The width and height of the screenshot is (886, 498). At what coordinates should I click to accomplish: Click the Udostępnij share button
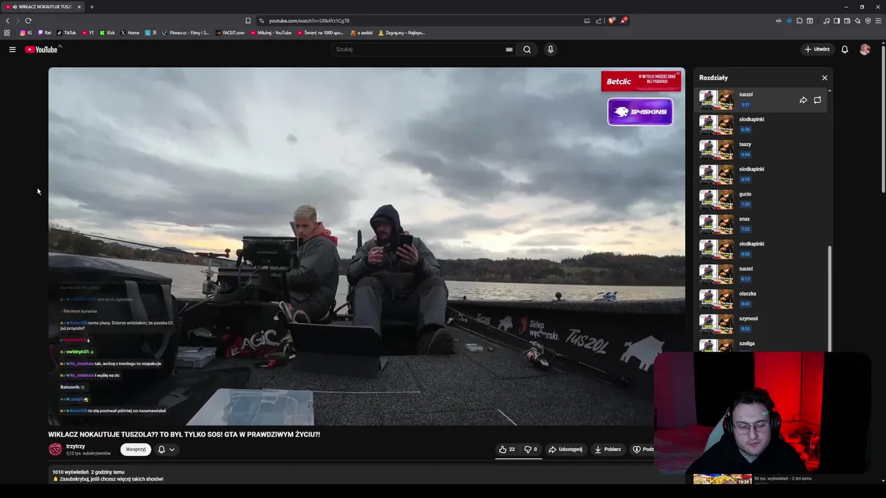click(x=565, y=450)
